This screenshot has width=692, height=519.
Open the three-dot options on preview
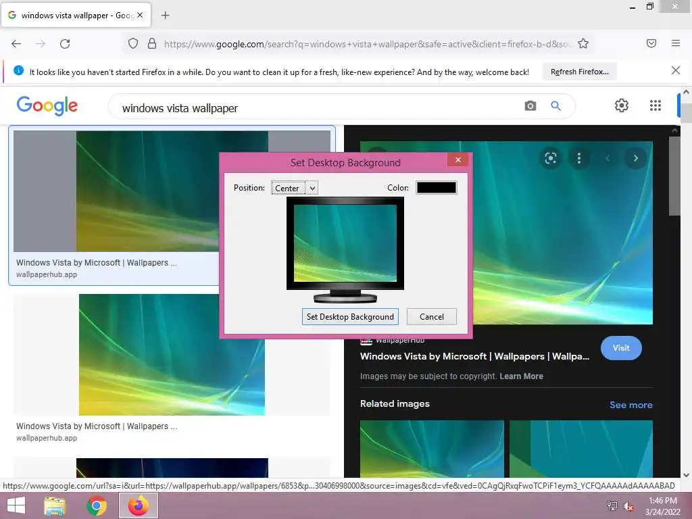click(579, 158)
